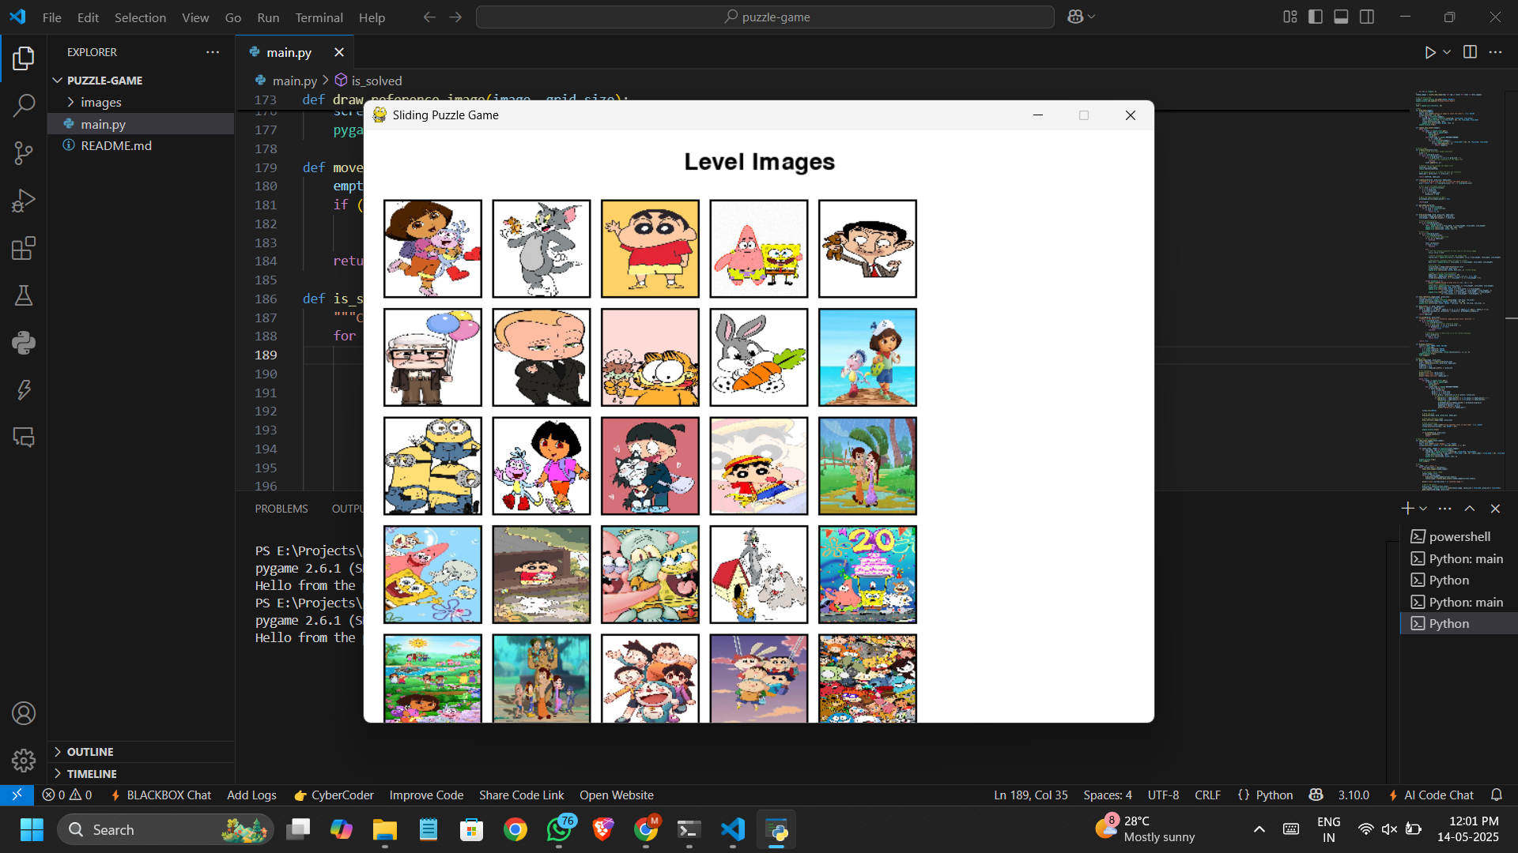The width and height of the screenshot is (1518, 853).
Task: Open the Copilot dropdown arrow in title bar
Action: click(x=1092, y=17)
